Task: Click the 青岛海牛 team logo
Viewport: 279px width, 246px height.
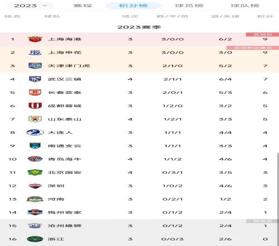Action: tap(35, 159)
